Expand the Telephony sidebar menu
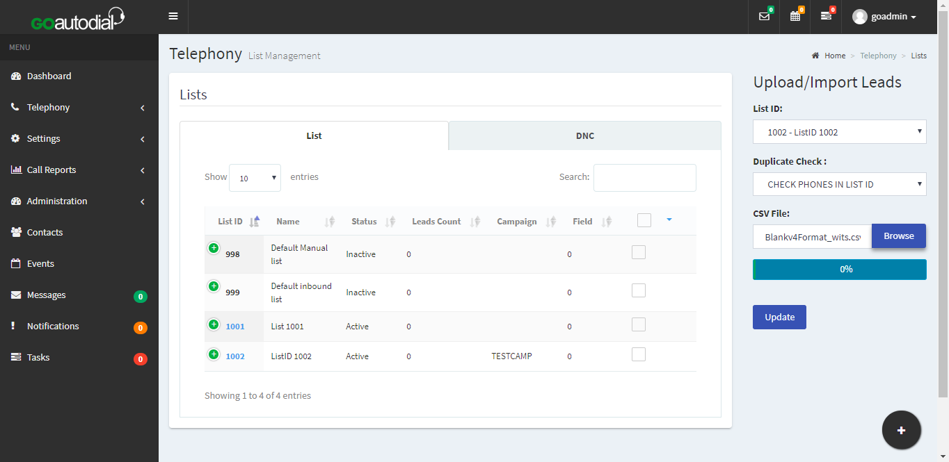949x462 pixels. 79,107
